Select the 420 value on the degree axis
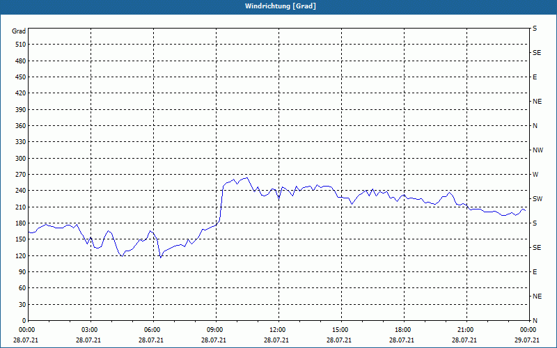The height and width of the screenshot is (348, 557). point(21,93)
